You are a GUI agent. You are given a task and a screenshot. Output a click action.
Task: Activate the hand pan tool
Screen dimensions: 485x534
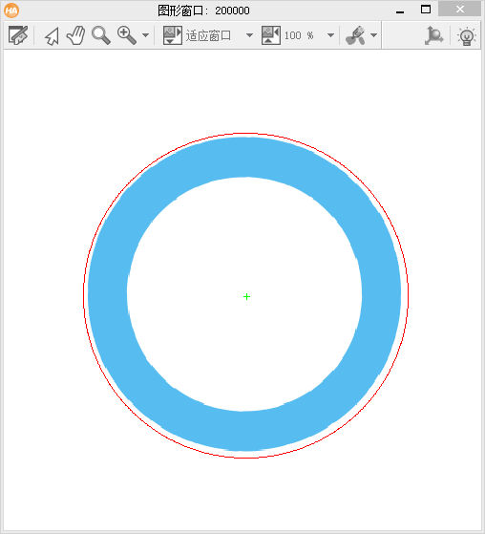(x=75, y=35)
